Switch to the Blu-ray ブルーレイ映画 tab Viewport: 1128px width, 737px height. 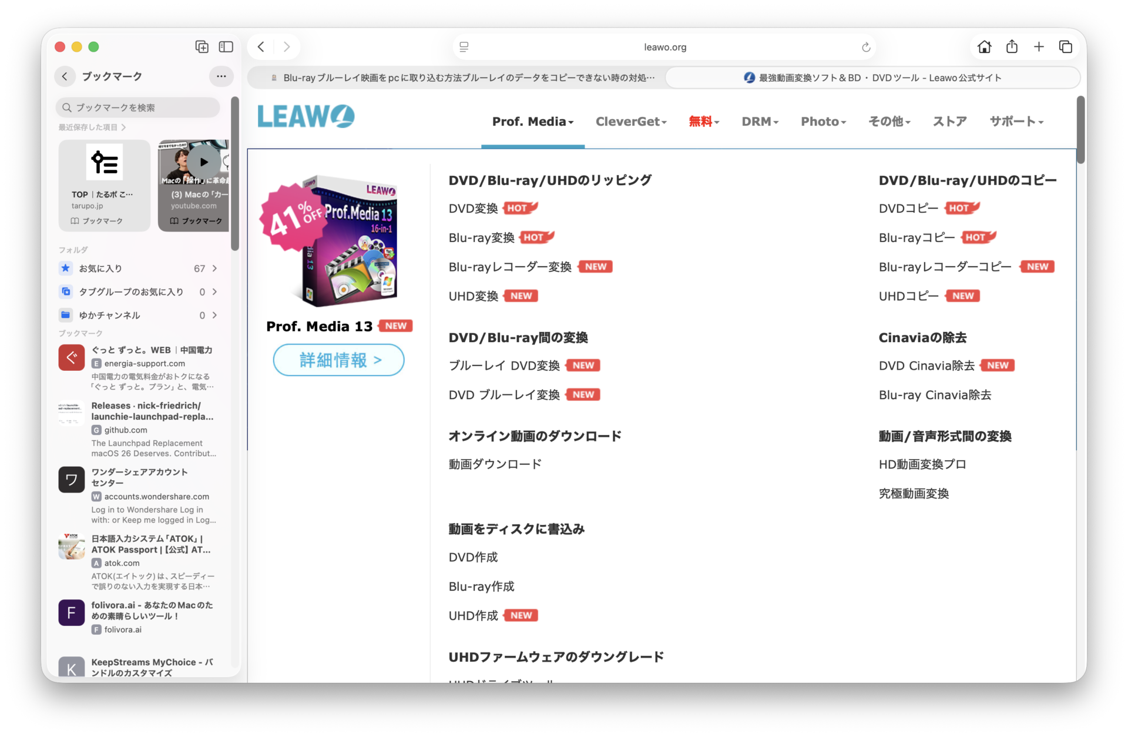point(458,78)
